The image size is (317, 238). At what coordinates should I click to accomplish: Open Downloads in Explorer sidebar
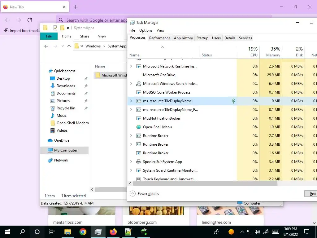[66, 86]
